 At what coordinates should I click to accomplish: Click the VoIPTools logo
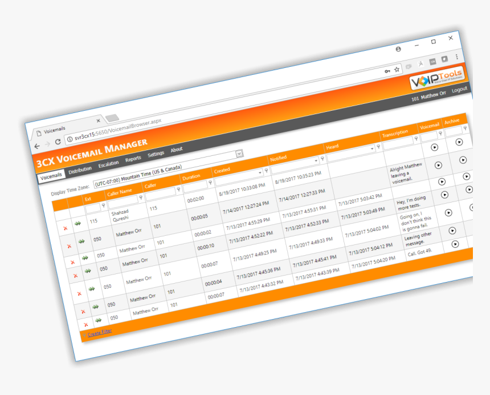point(437,78)
